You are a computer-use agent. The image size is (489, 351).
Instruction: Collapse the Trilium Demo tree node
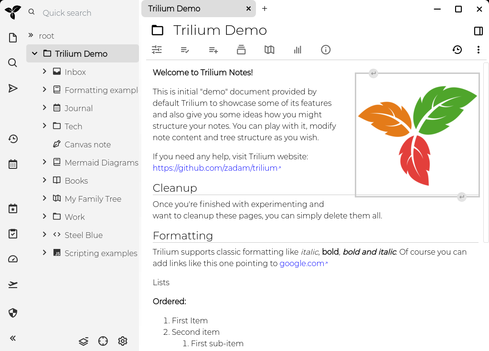click(x=34, y=53)
